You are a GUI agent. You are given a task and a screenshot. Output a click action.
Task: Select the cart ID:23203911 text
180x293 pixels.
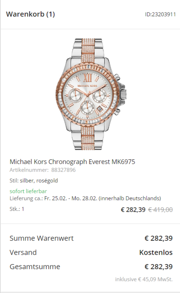[160, 15]
